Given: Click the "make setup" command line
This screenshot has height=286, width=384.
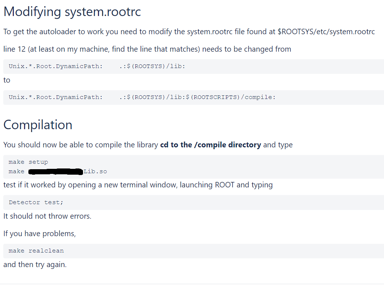Looking at the screenshot, I should pyautogui.click(x=28, y=162).
